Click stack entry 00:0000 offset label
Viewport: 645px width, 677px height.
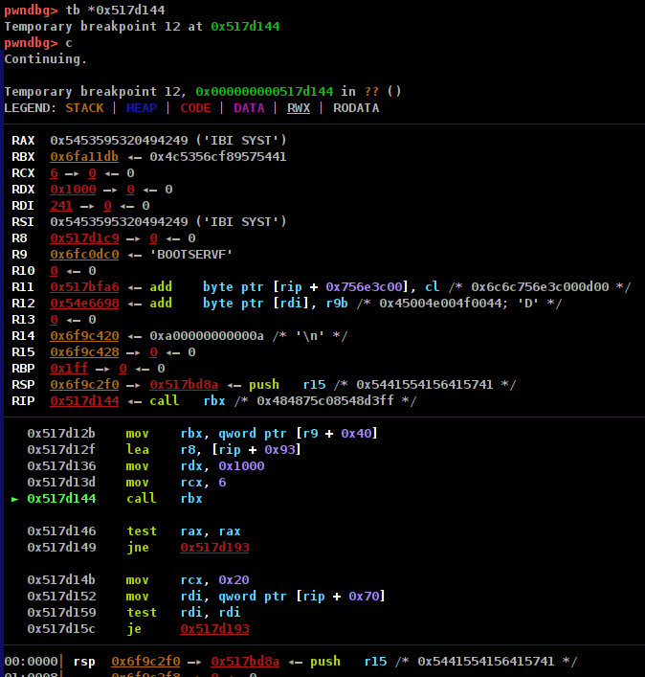coord(31,662)
